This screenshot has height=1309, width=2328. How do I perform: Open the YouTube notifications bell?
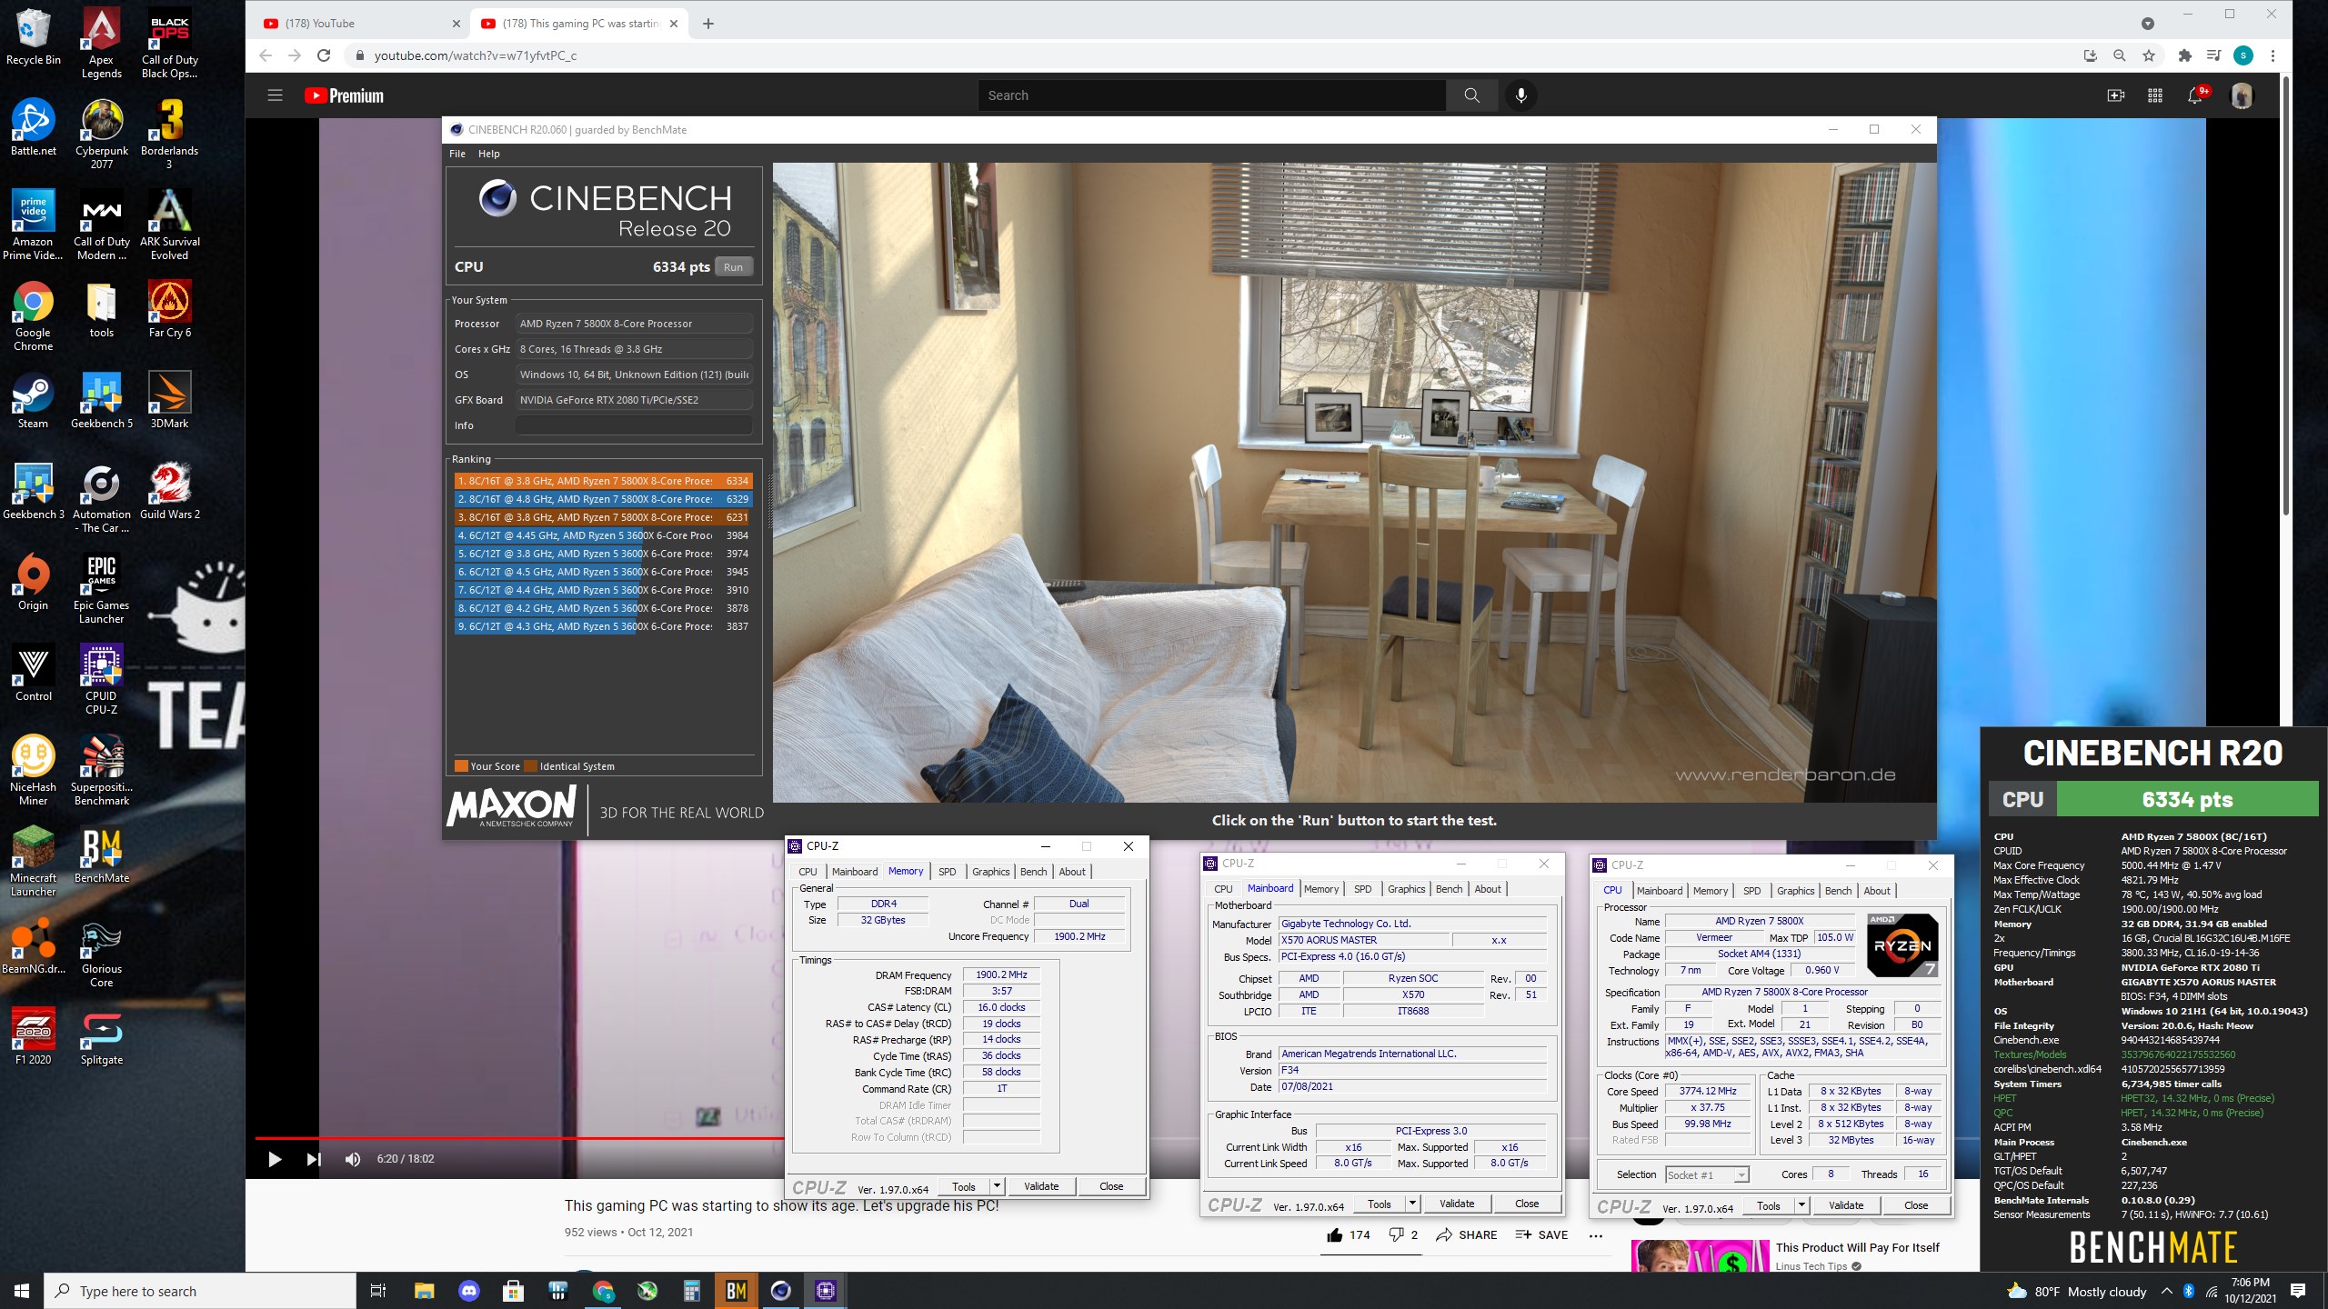coord(2195,95)
